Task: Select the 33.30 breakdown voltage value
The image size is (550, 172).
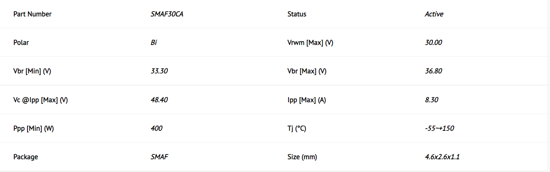Action: 159,71
